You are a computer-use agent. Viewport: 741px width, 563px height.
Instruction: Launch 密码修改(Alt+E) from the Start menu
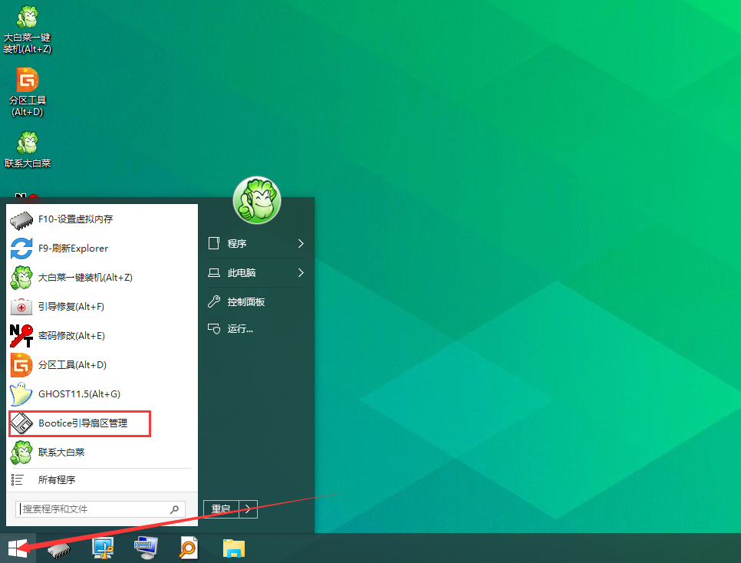pyautogui.click(x=101, y=336)
